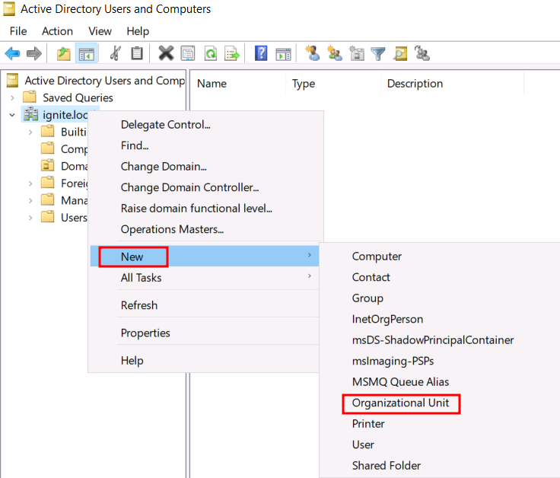The image size is (560, 478).
Task: Click the Paste clipboard icon
Action: pos(137,54)
